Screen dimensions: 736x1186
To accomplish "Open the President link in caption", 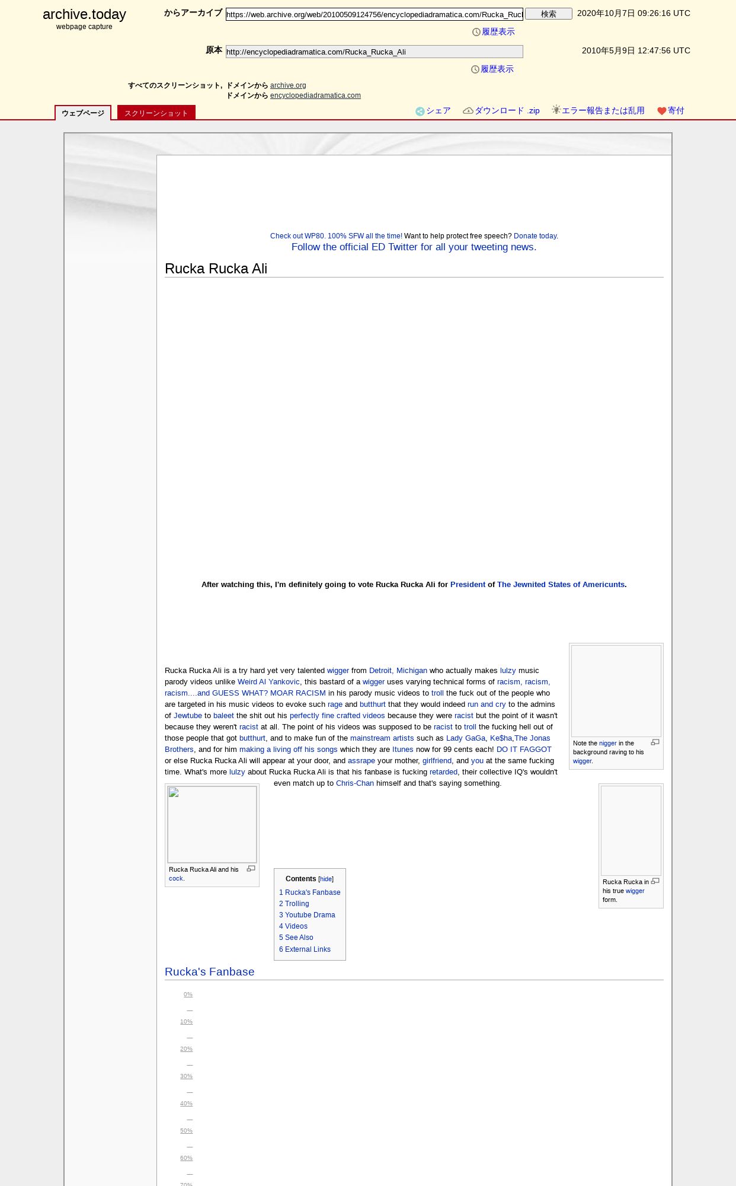I will click(x=468, y=585).
